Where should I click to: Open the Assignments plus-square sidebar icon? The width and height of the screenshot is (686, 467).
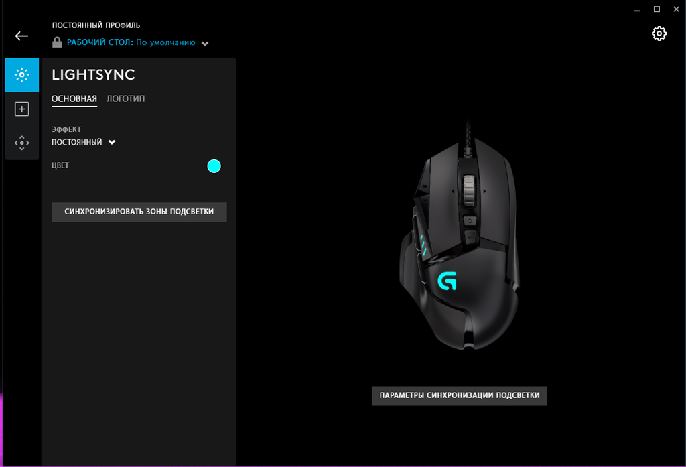[22, 109]
